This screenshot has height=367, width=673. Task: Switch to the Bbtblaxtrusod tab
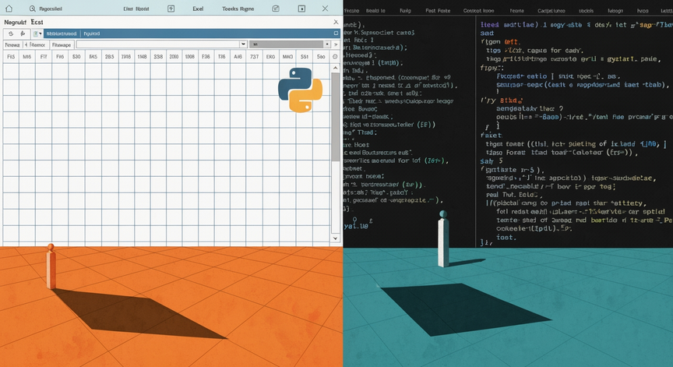coord(62,34)
